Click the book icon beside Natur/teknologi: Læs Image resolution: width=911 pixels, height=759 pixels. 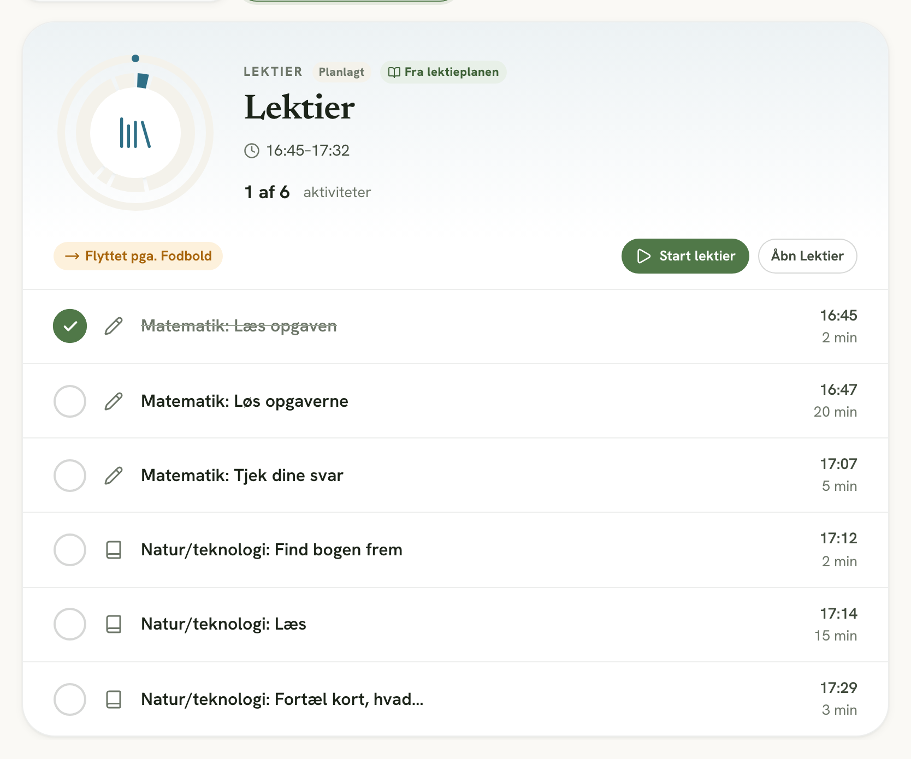click(x=114, y=624)
